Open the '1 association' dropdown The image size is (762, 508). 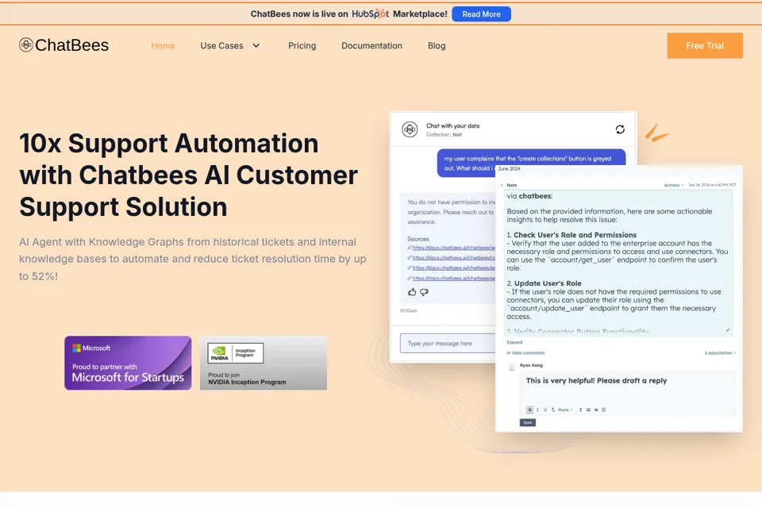720,353
